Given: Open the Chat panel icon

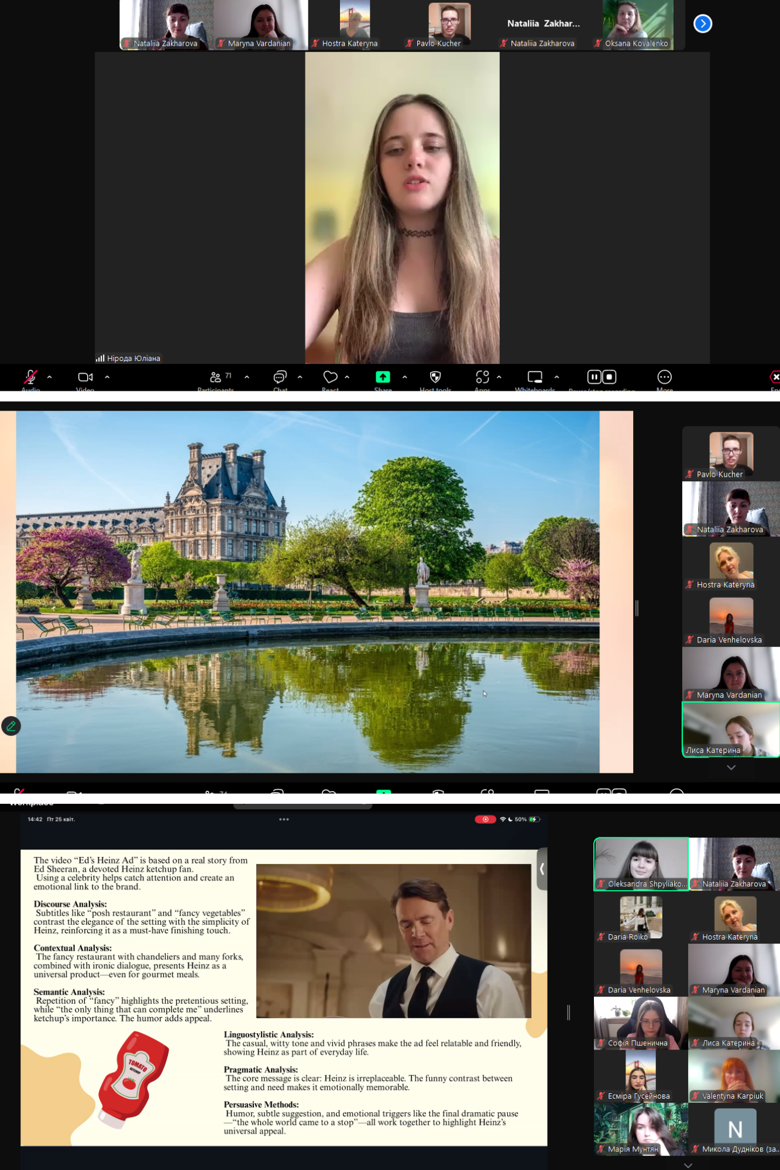Looking at the screenshot, I should tap(280, 377).
